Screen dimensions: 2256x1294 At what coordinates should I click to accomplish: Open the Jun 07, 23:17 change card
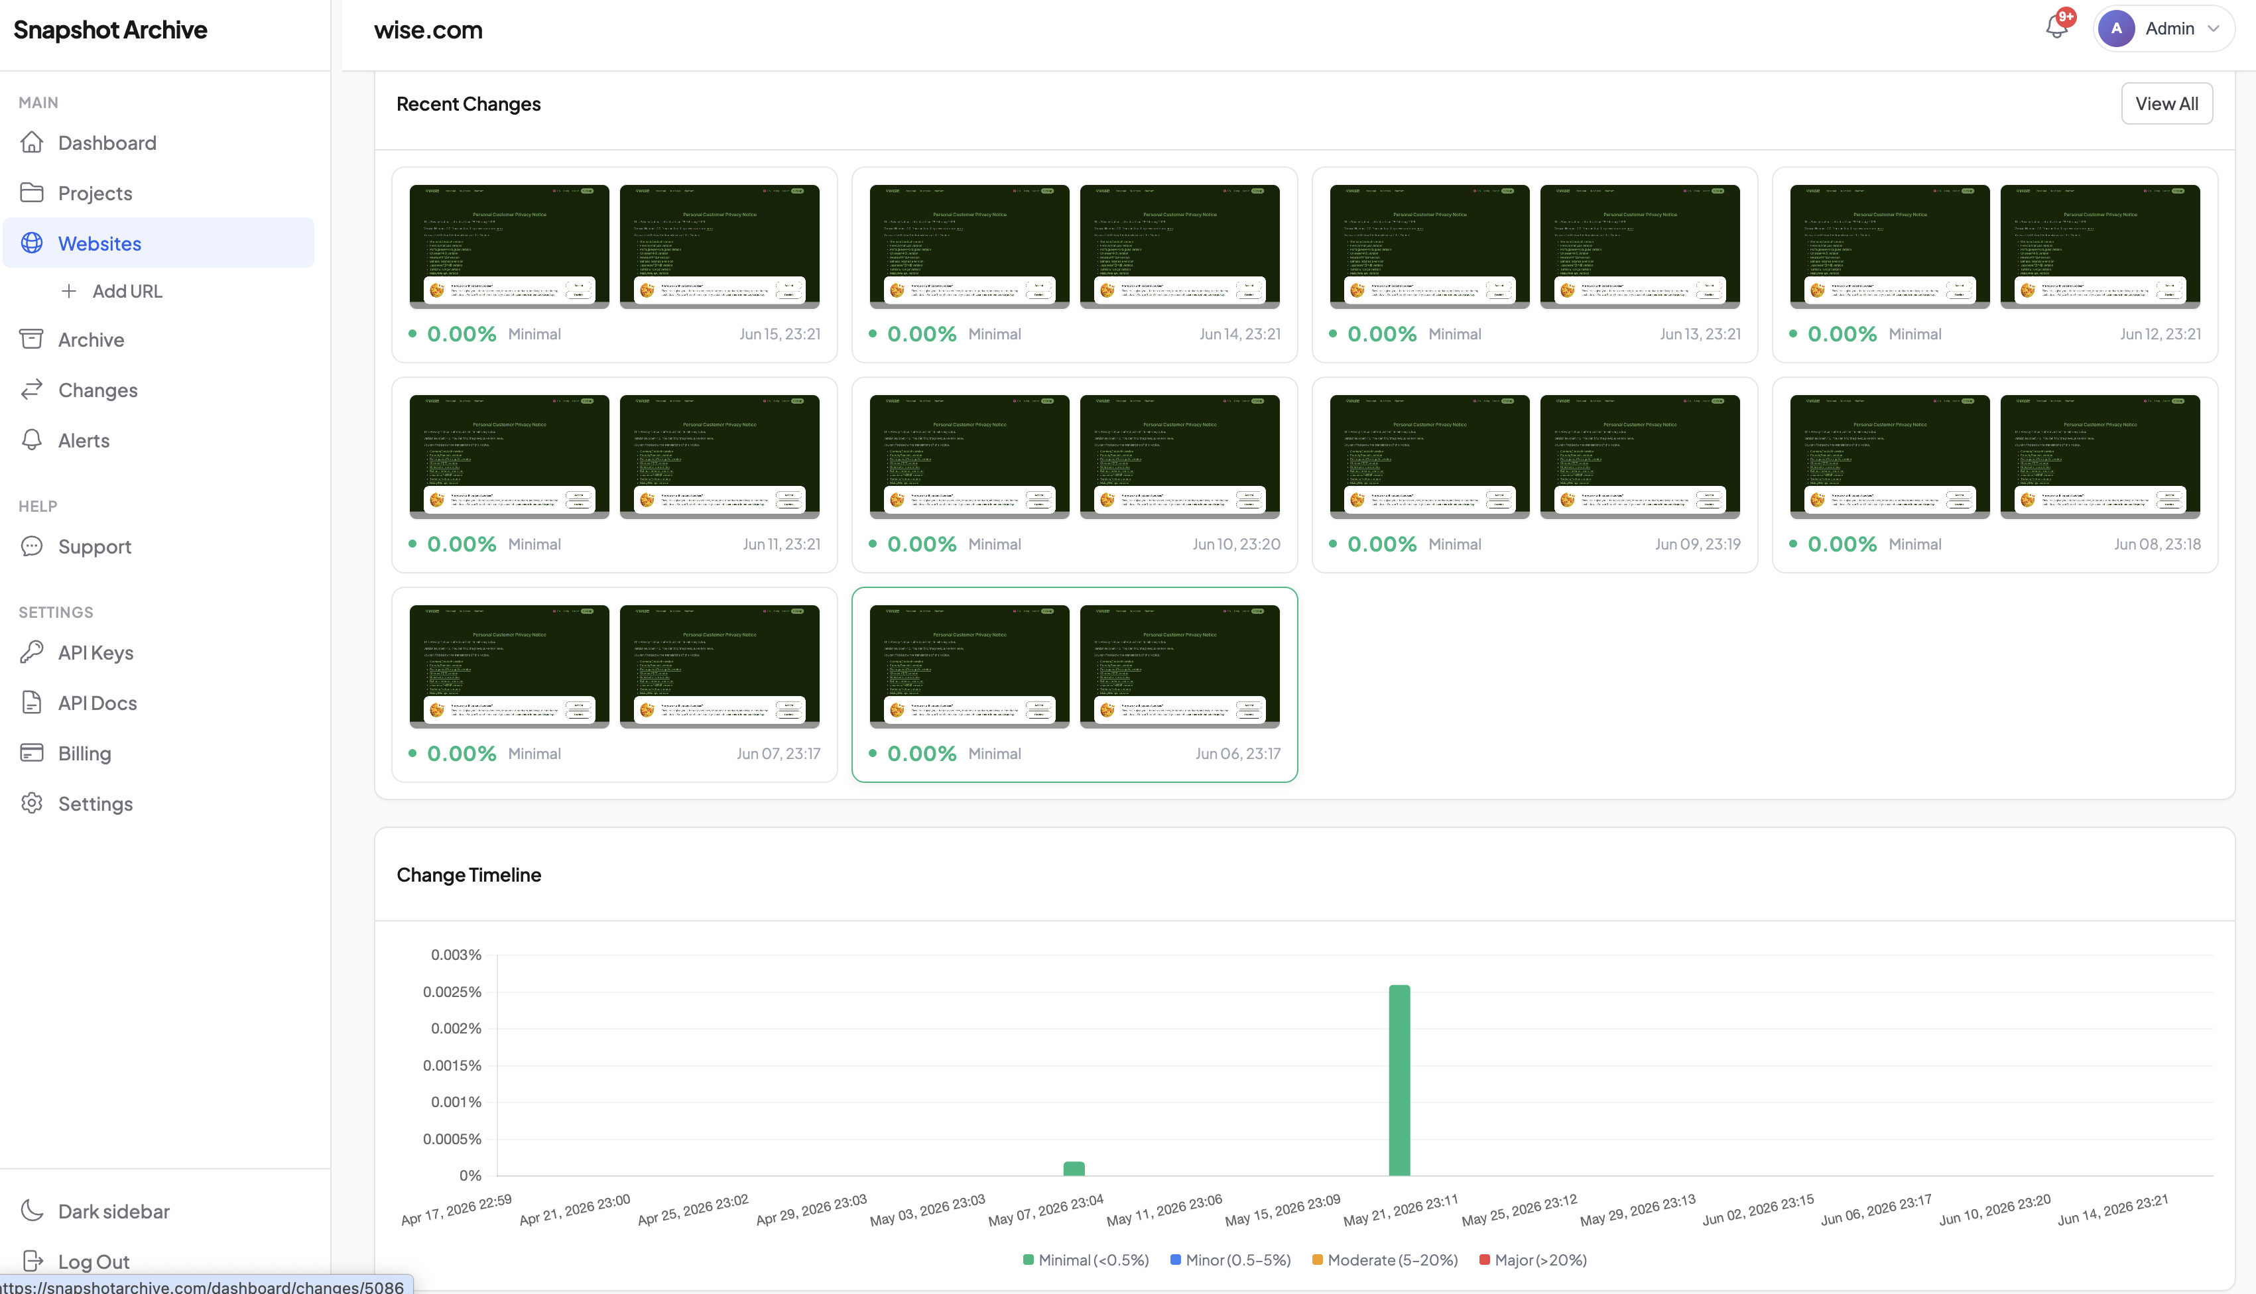tap(614, 684)
